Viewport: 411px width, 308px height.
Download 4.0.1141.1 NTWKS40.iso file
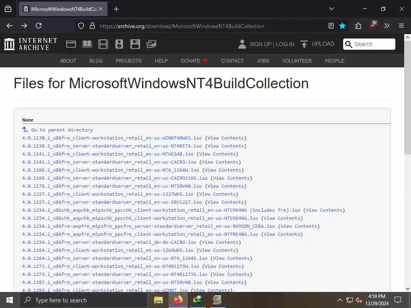[108, 154]
